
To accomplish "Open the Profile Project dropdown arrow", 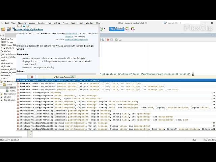I will pyautogui.click(x=105, y=29).
